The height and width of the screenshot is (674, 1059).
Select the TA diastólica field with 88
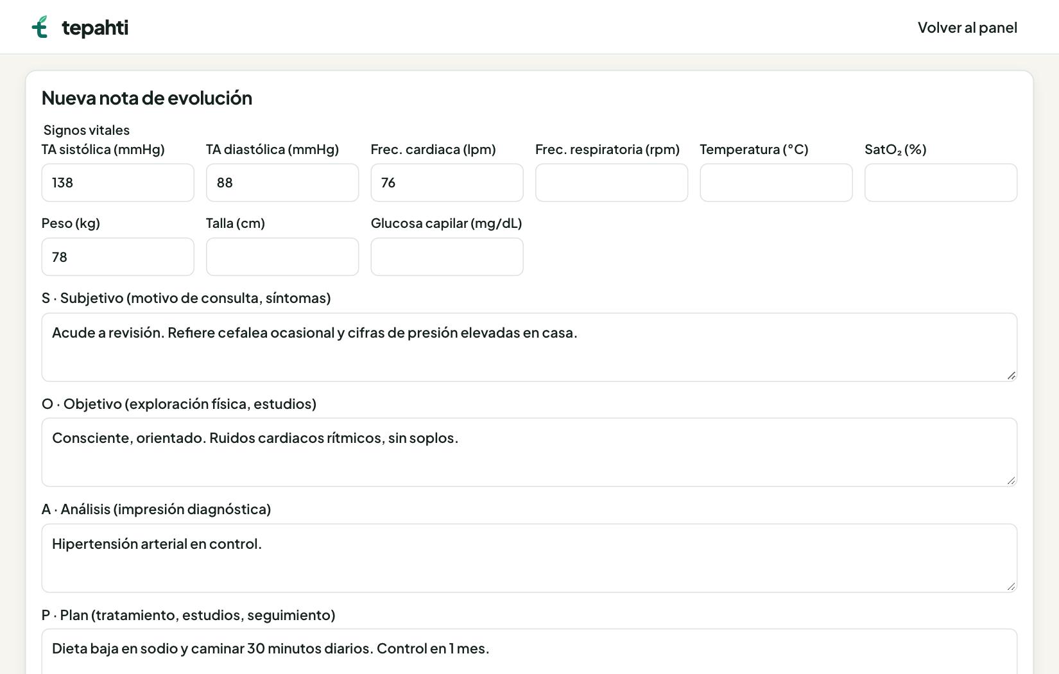coord(282,183)
